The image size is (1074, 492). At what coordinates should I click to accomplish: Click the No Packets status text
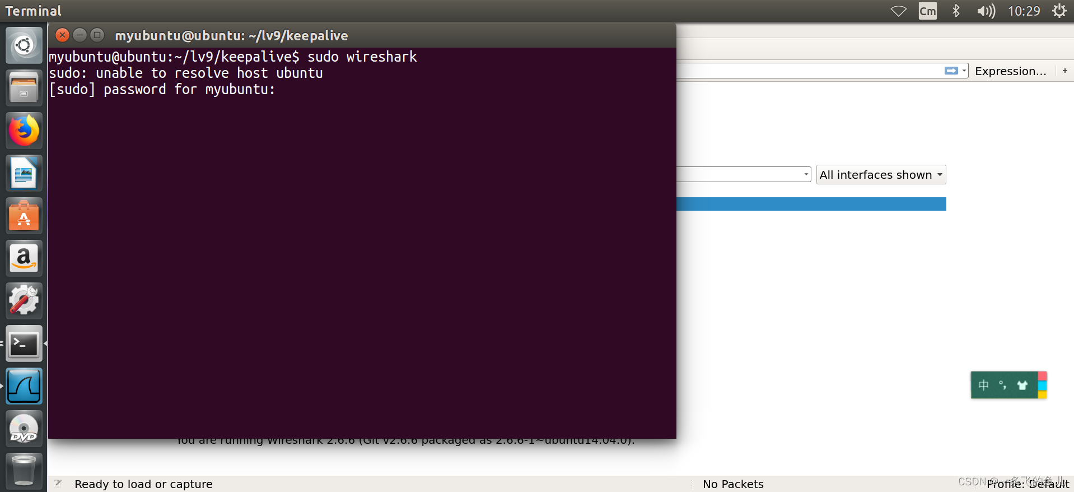[733, 484]
